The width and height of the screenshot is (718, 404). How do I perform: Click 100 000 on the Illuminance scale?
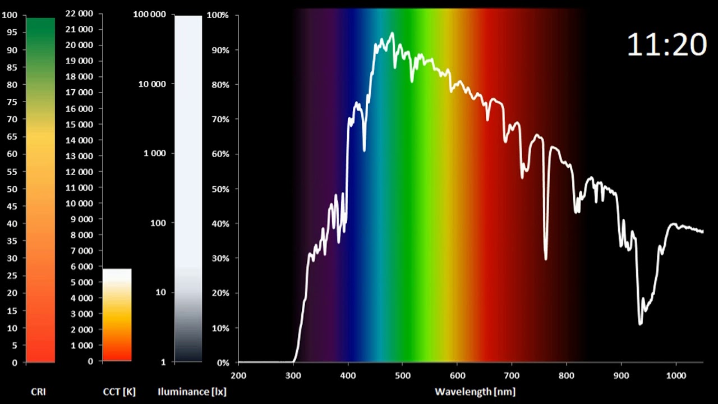pos(150,15)
